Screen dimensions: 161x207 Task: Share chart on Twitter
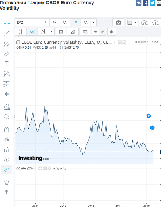(152, 3)
